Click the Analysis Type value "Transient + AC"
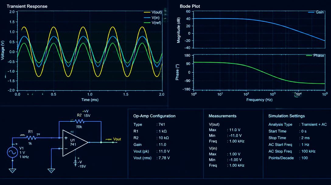Viewport: 331px width, 185px height. 314,124
